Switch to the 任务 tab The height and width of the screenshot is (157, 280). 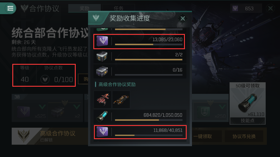(x=119, y=8)
